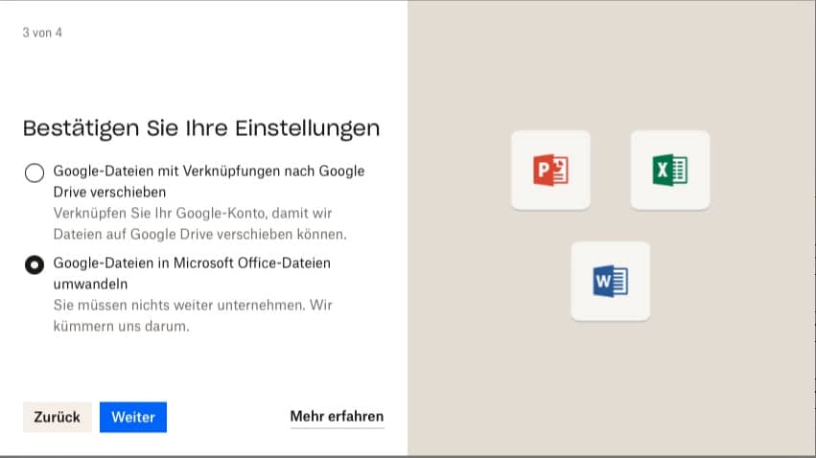Image resolution: width=816 pixels, height=458 pixels.
Task: Click the PowerPoint icon in the illustration
Action: tap(550, 171)
